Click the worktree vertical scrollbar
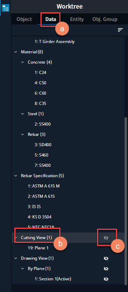 pyautogui.click(x=126, y=201)
